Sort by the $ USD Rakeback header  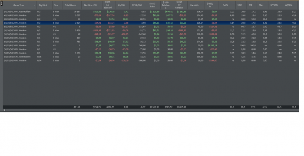(166, 5)
